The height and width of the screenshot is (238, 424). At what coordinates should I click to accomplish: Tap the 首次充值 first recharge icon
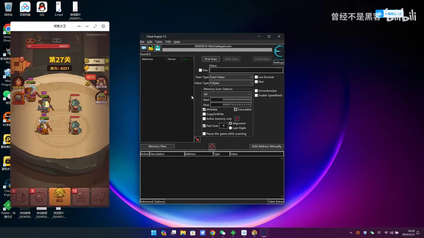pyautogui.click(x=101, y=83)
